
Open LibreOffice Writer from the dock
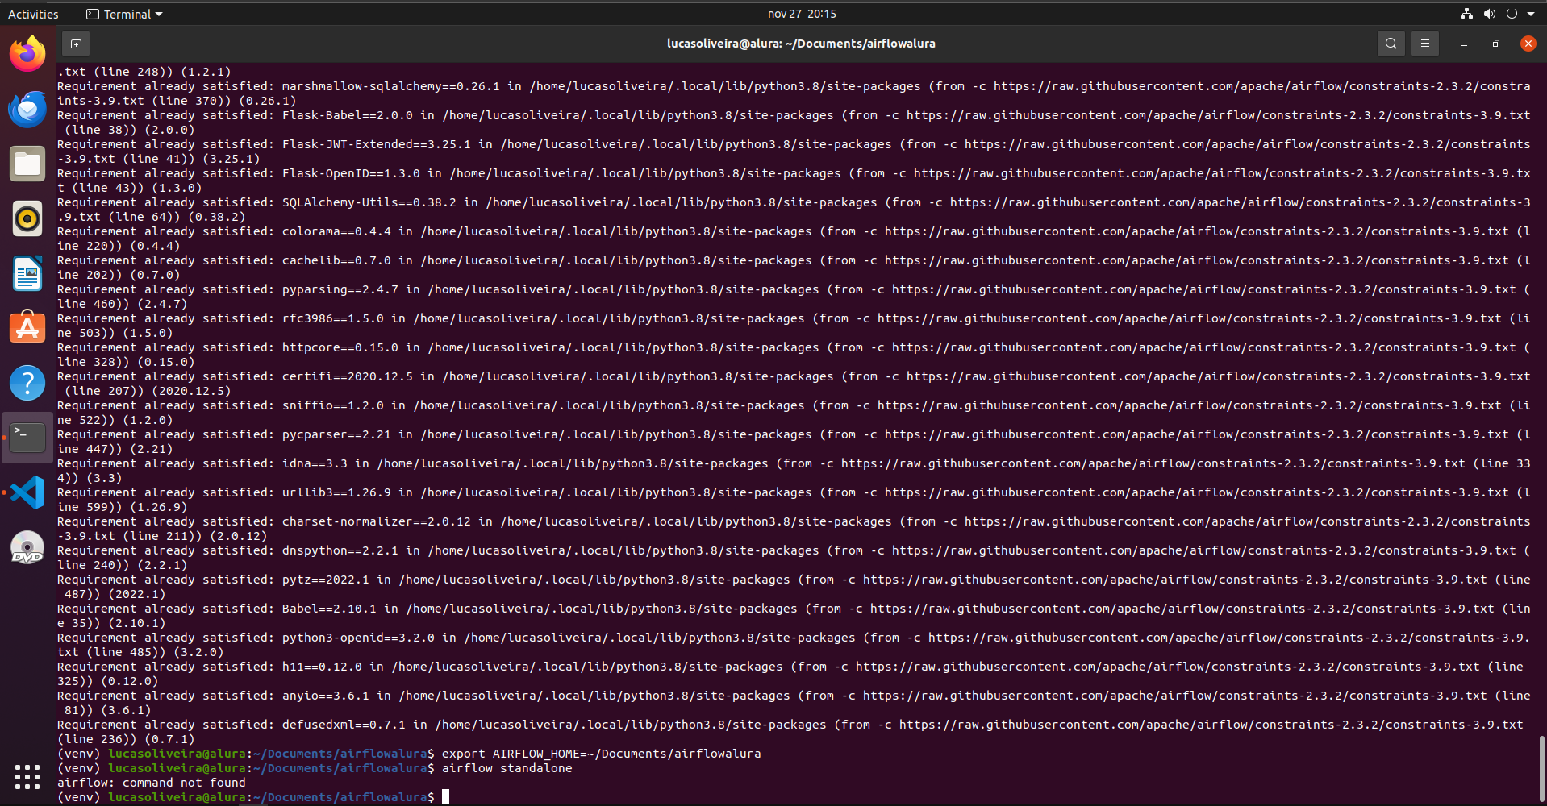(x=27, y=273)
